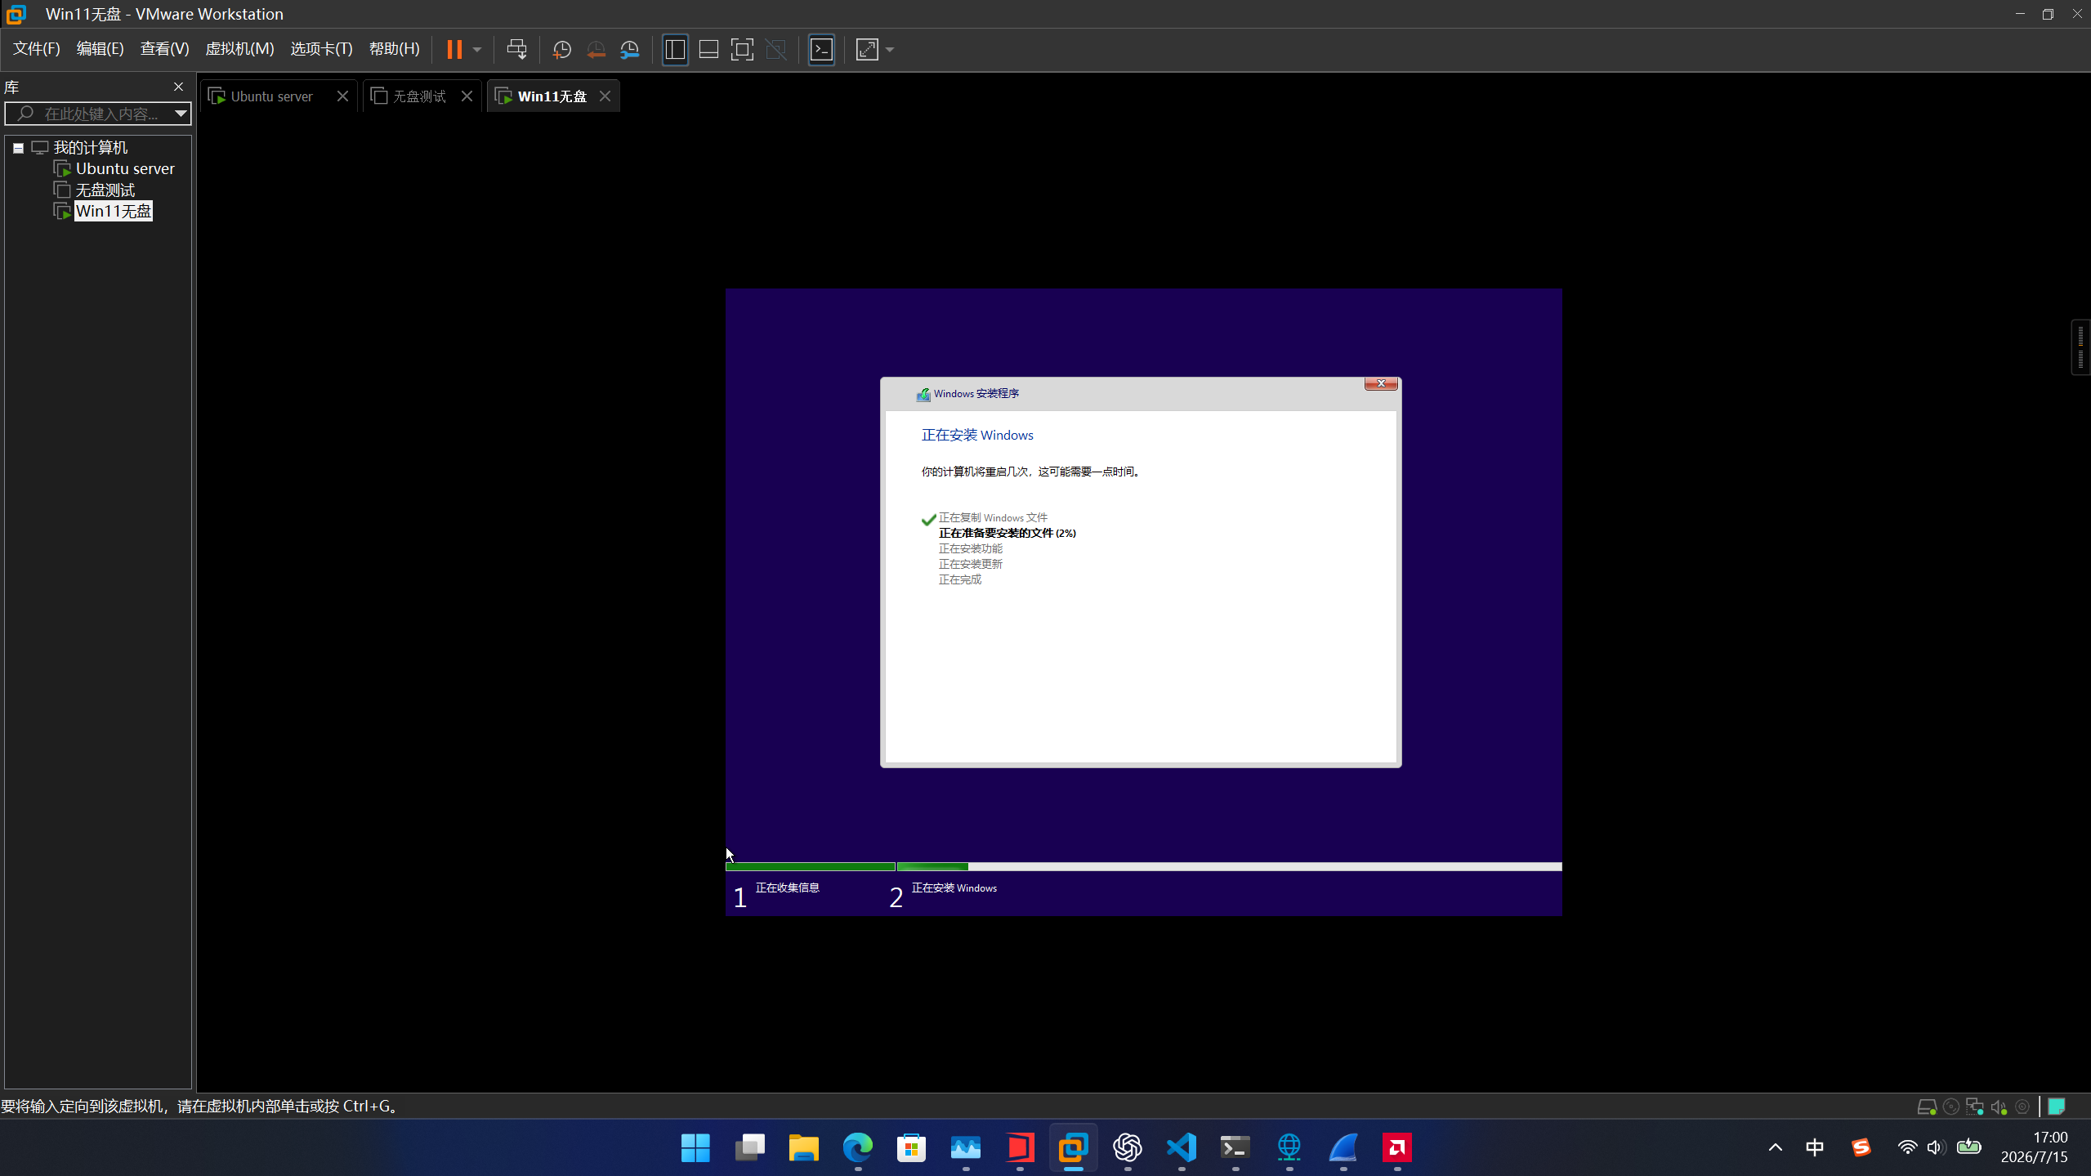The width and height of the screenshot is (2091, 1176).
Task: Click the 正在完成 step text
Action: (959, 580)
